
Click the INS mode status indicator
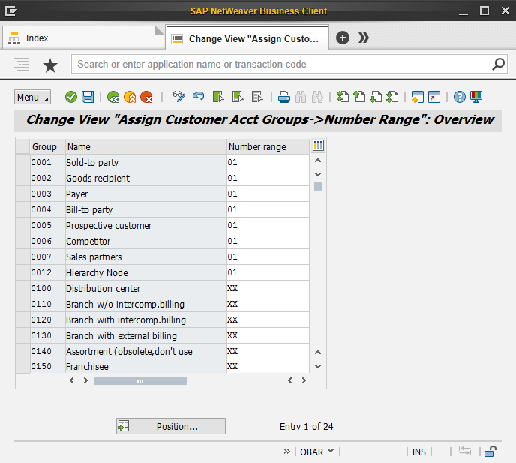click(x=418, y=452)
